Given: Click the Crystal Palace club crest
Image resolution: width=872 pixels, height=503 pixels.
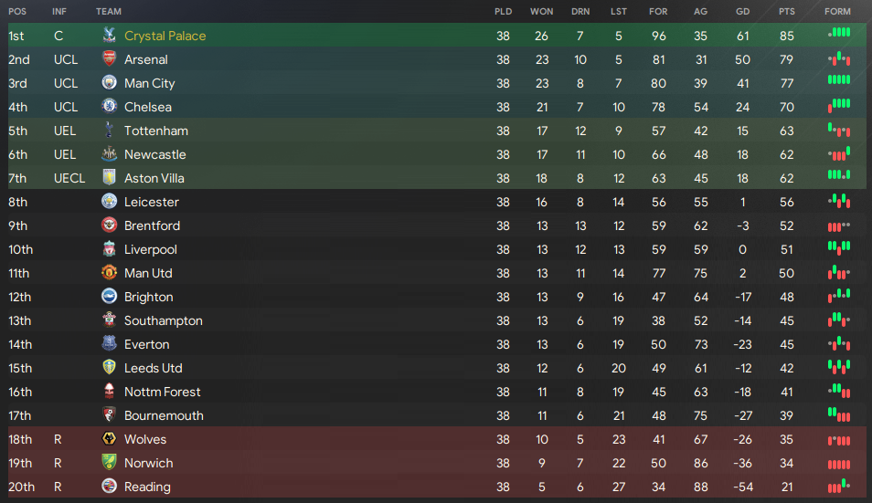Looking at the screenshot, I should (109, 36).
